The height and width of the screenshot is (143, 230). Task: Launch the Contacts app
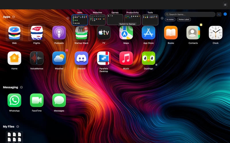(x=193, y=33)
